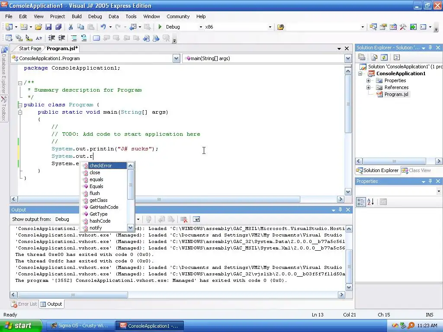
Task: Open the main(String[] args) member dropdown
Action: tap(348, 58)
